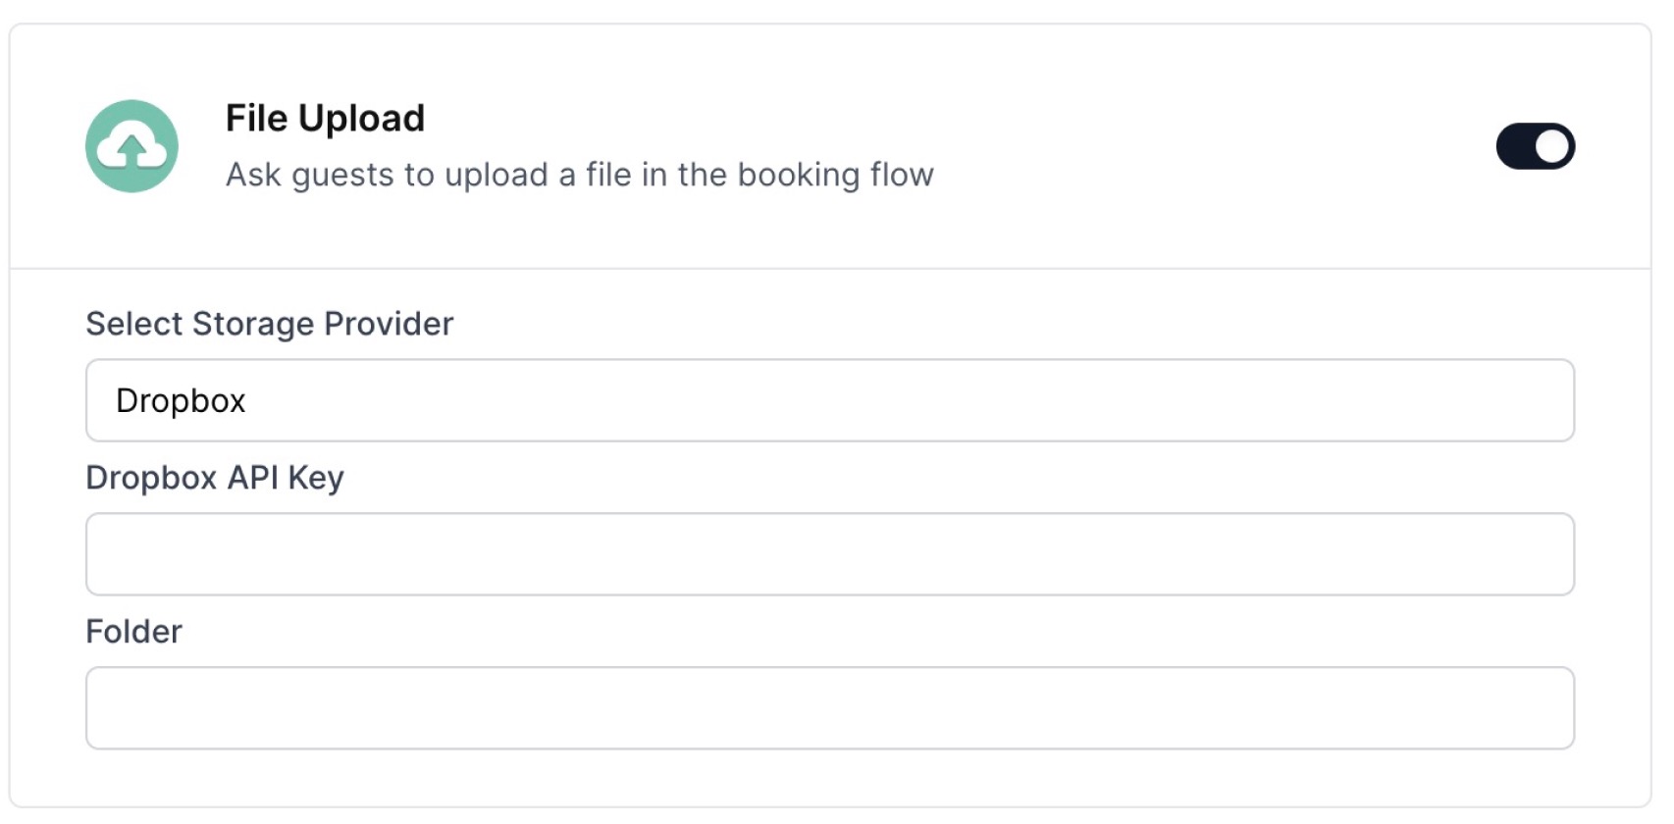Click the File Upload heading
The image size is (1674, 824).
coord(325,119)
